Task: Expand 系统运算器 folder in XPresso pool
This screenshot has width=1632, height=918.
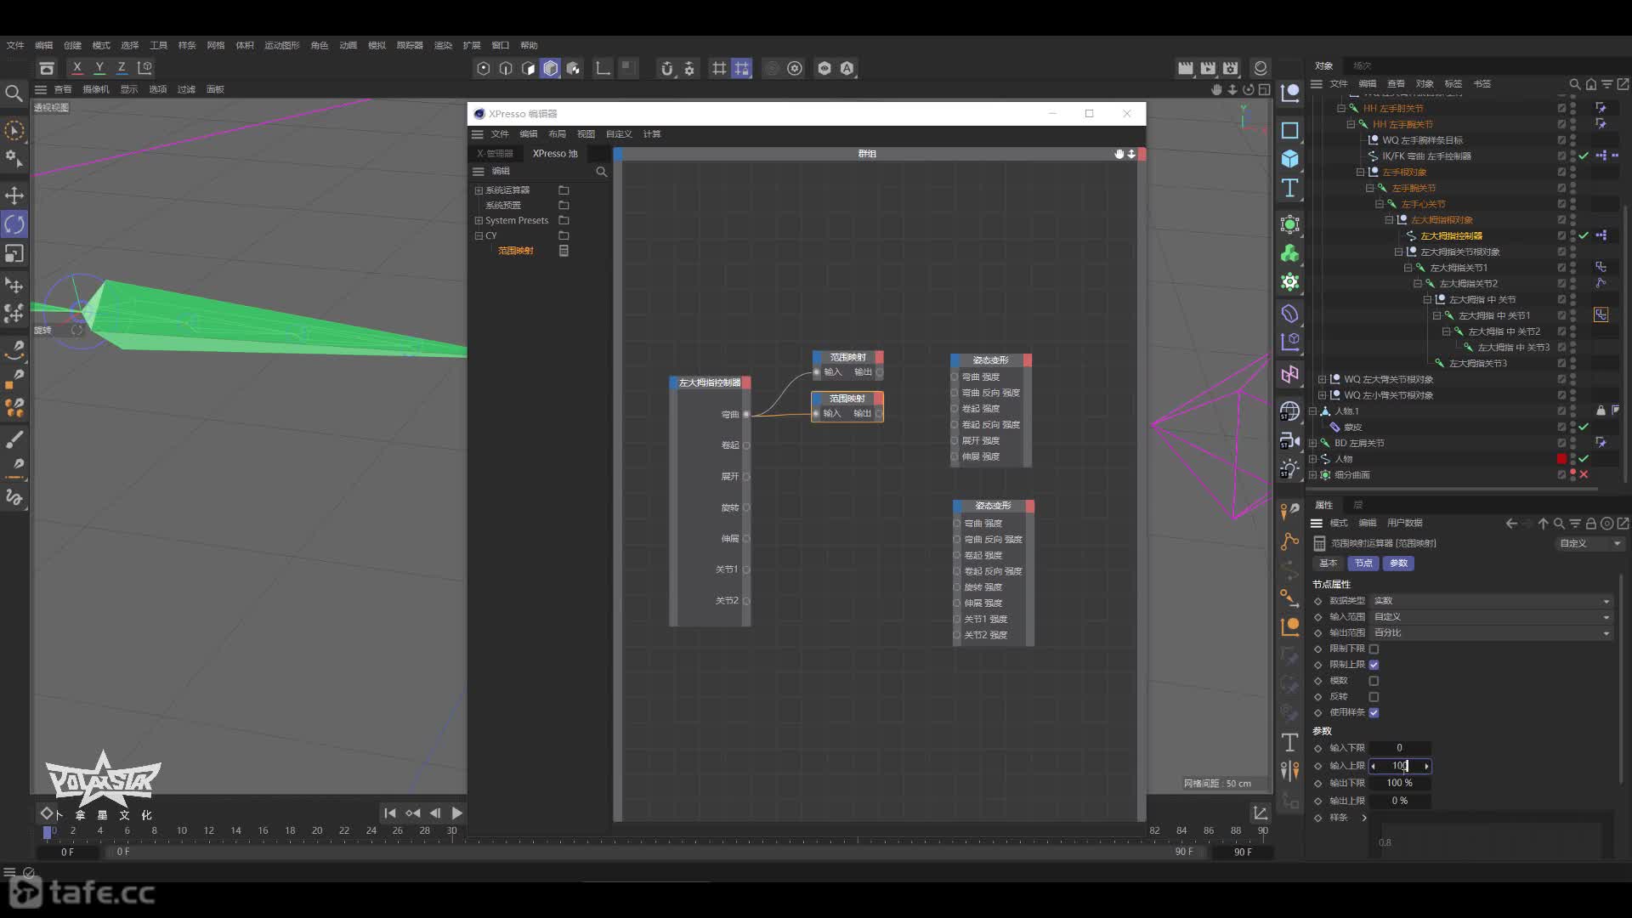Action: [x=479, y=190]
